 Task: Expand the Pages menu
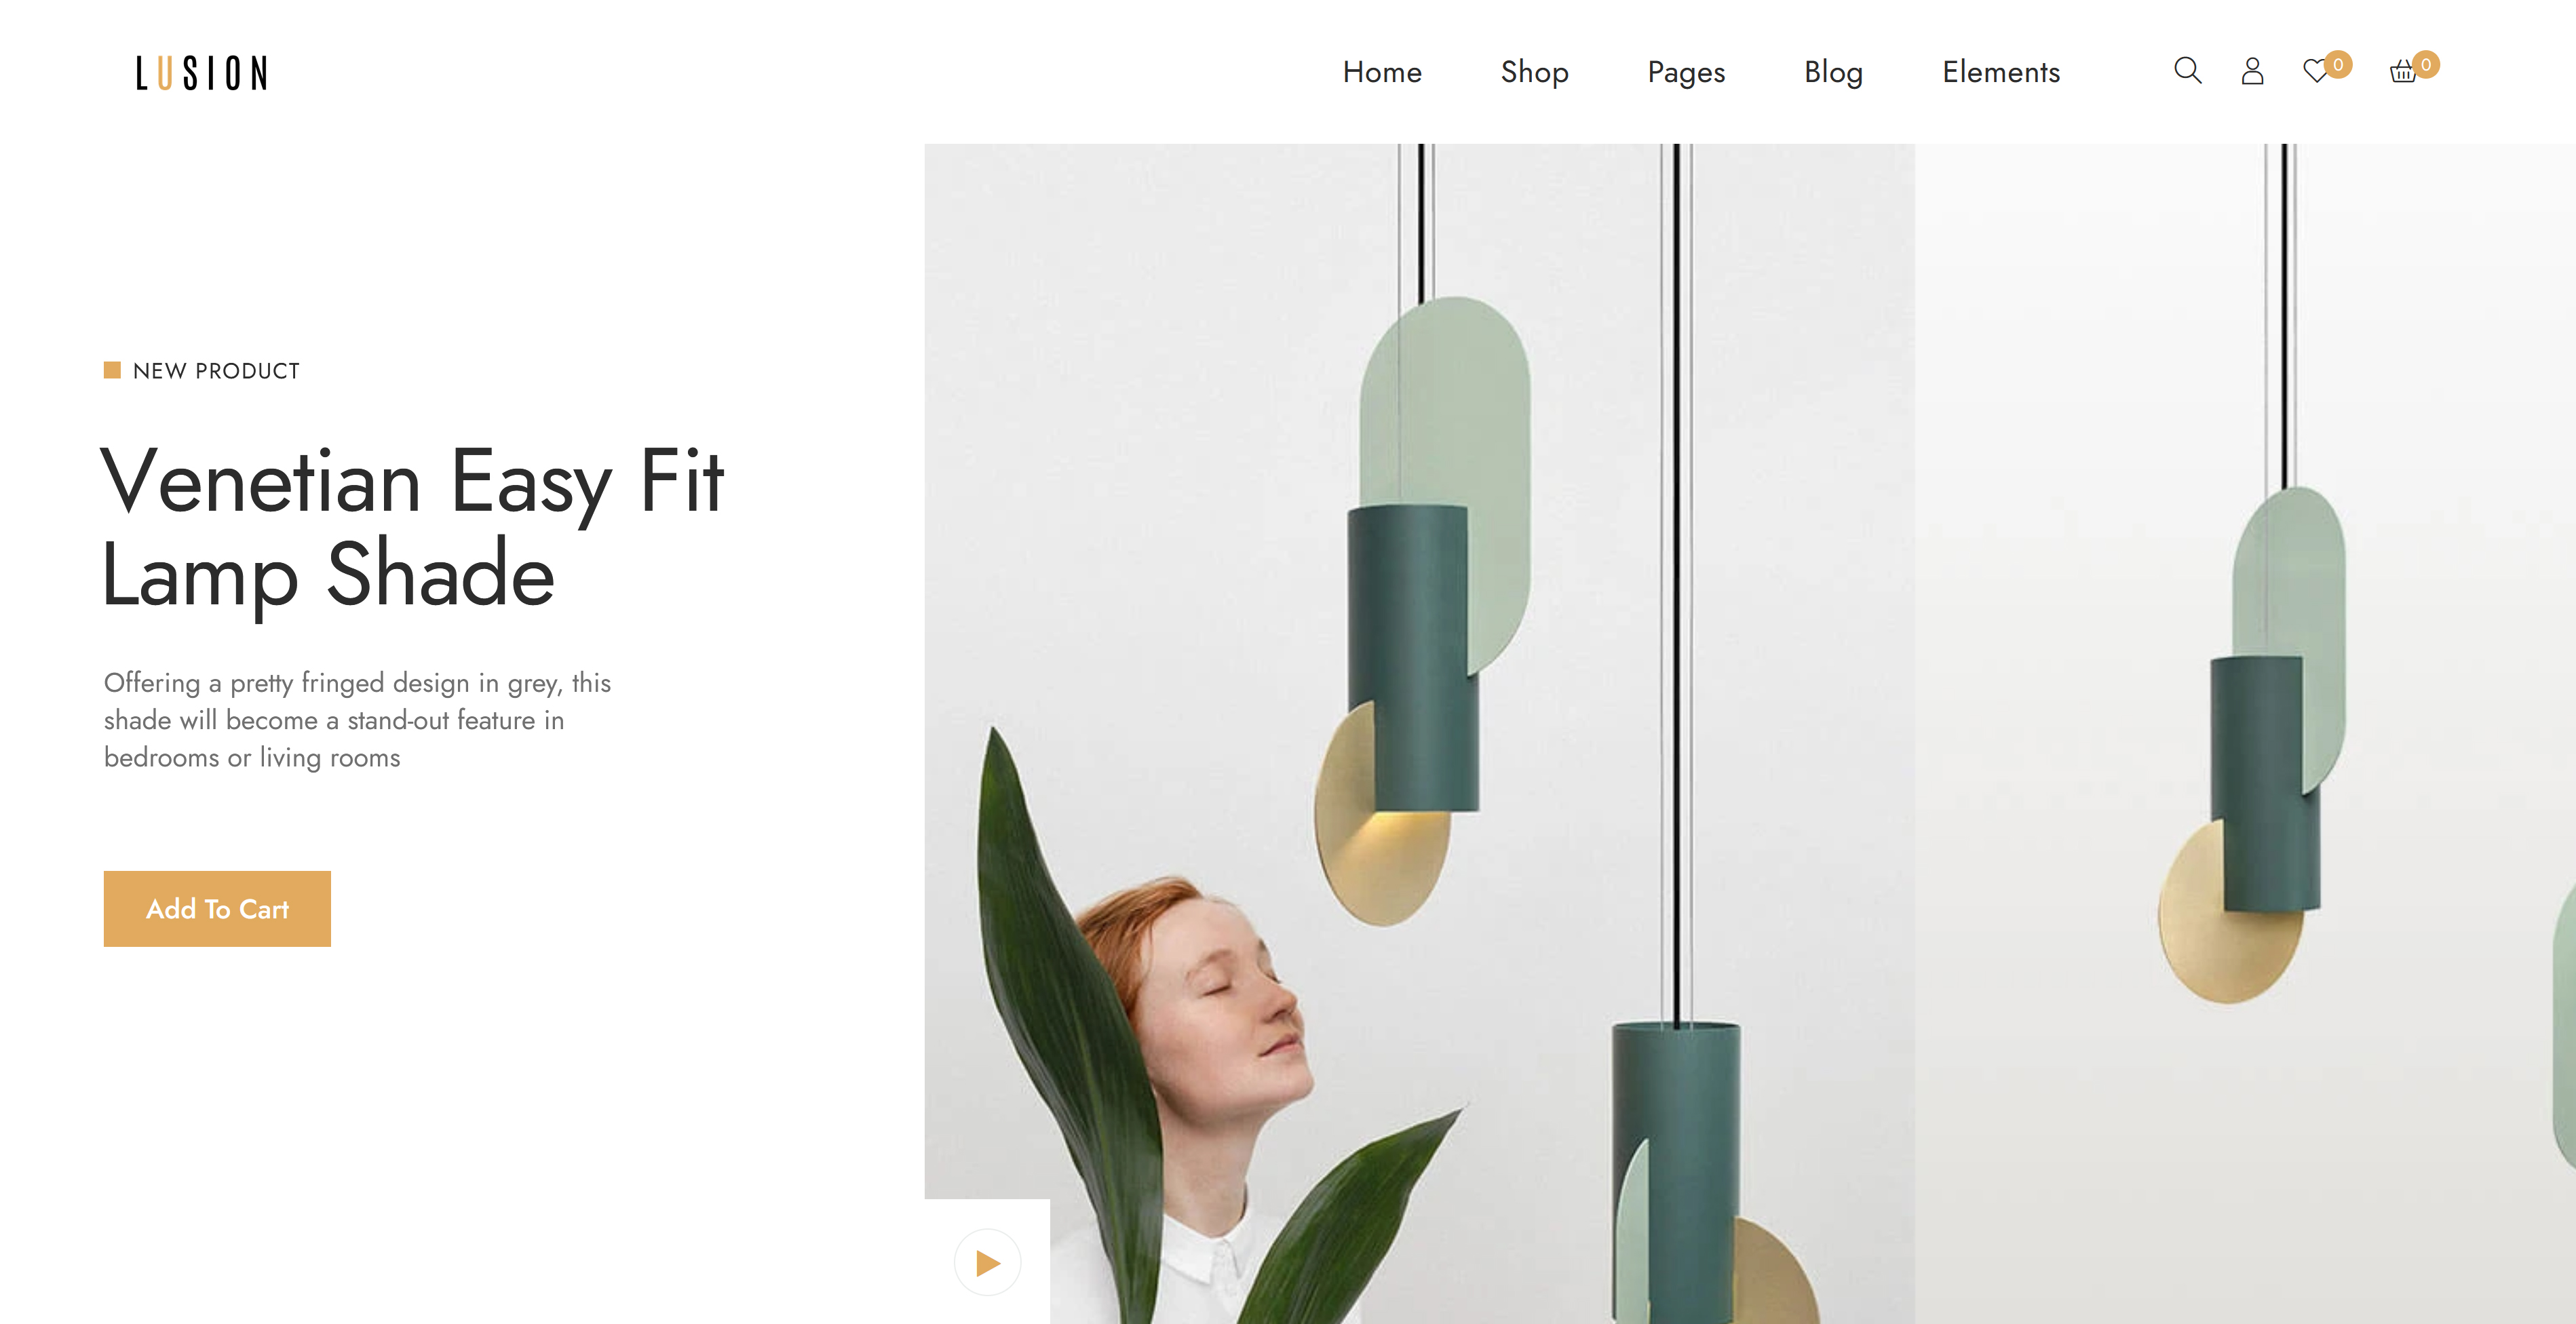pos(1686,73)
